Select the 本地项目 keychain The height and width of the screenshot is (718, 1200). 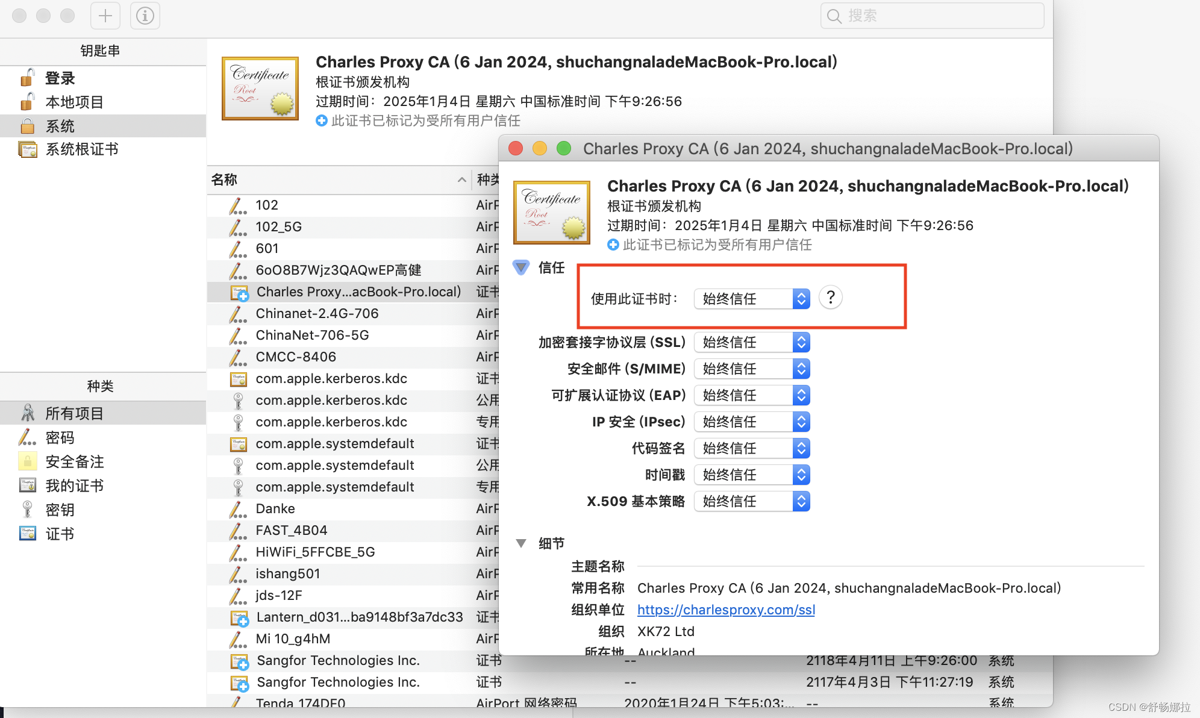tap(103, 102)
